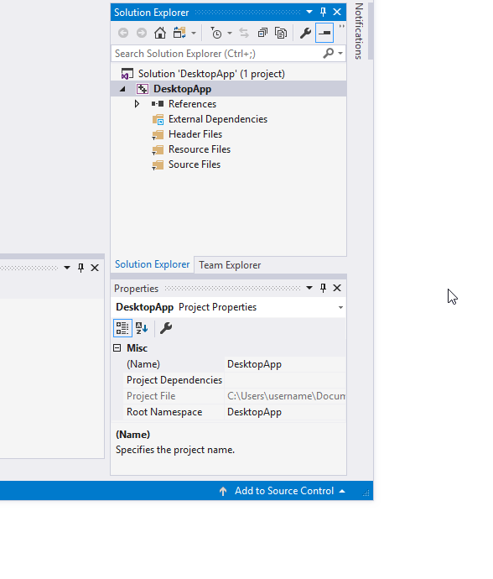Image resolution: width=493 pixels, height=579 pixels.
Task: Click the Root Namespace value DesktopApp
Action: click(x=254, y=412)
